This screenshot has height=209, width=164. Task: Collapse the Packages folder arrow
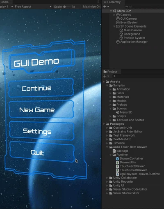click(104, 124)
